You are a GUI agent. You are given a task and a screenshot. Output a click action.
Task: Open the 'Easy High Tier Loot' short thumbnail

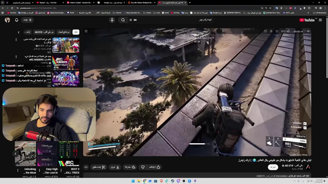pyautogui.click(x=47, y=153)
